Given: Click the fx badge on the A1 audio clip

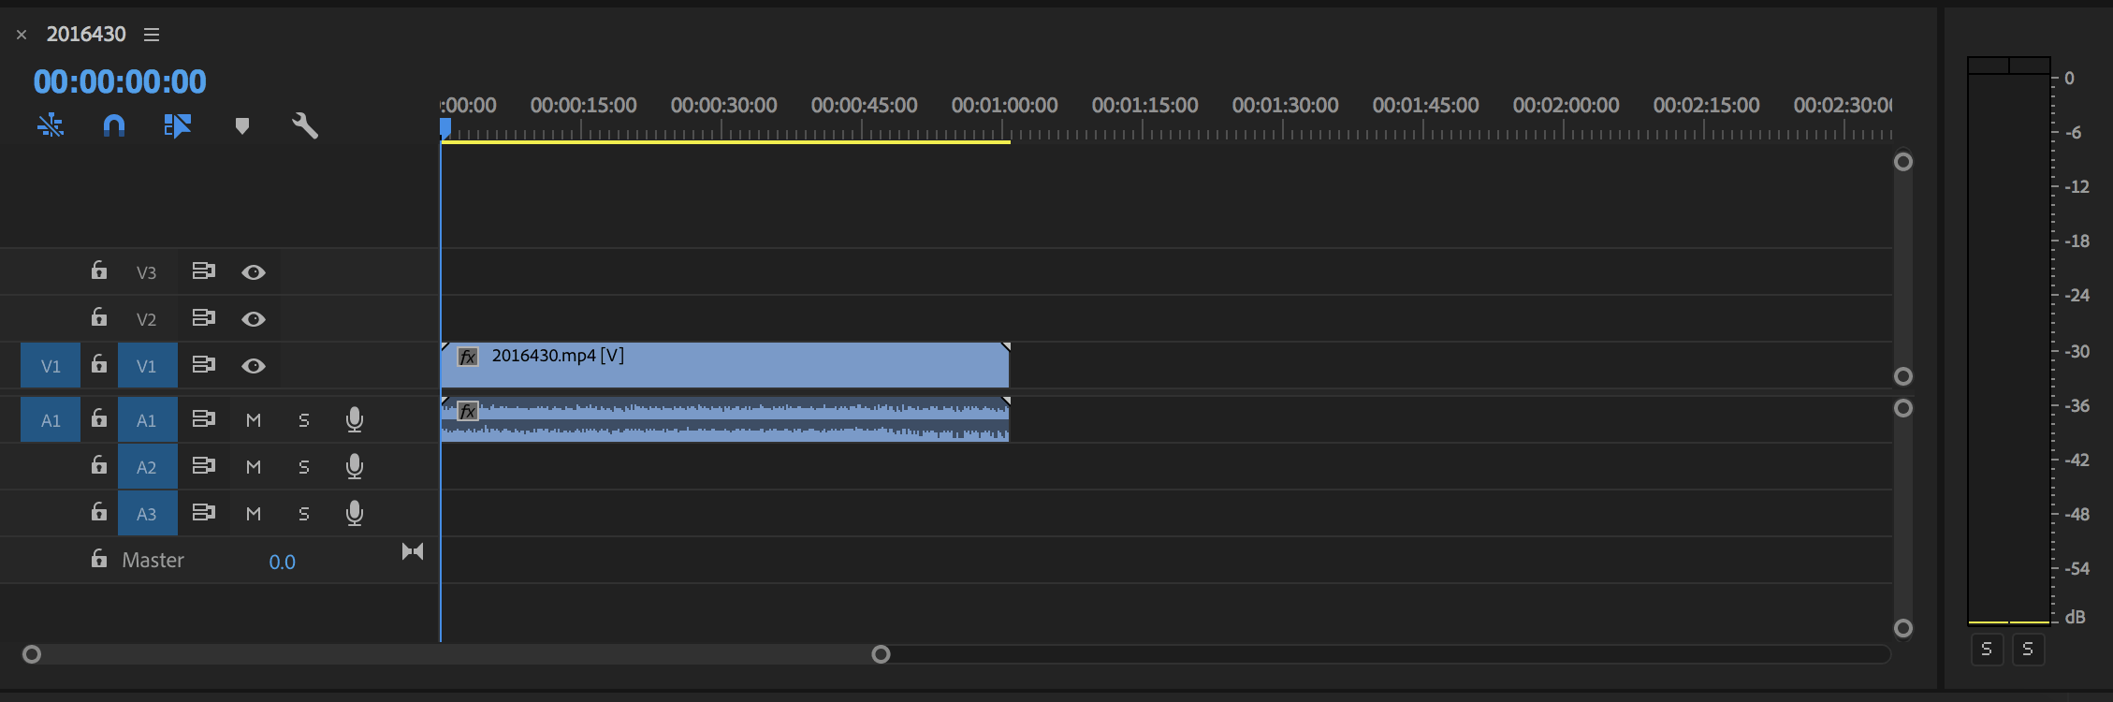Looking at the screenshot, I should tap(468, 411).
